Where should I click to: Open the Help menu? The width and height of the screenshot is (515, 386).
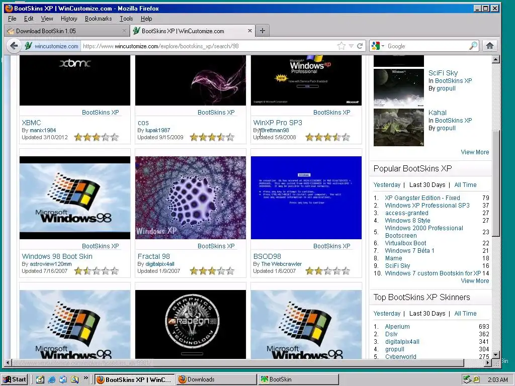146,19
